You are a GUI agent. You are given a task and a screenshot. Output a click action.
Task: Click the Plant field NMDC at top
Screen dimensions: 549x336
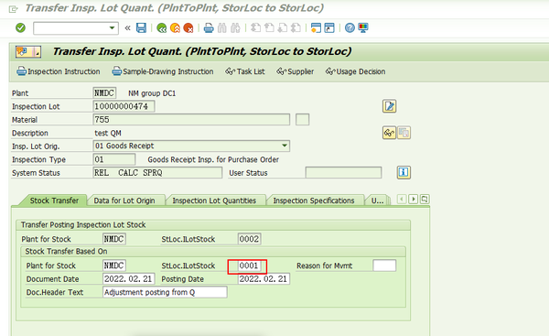104,92
